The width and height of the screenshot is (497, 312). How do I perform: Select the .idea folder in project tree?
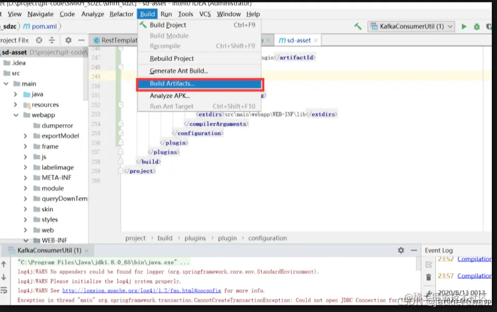pos(15,63)
